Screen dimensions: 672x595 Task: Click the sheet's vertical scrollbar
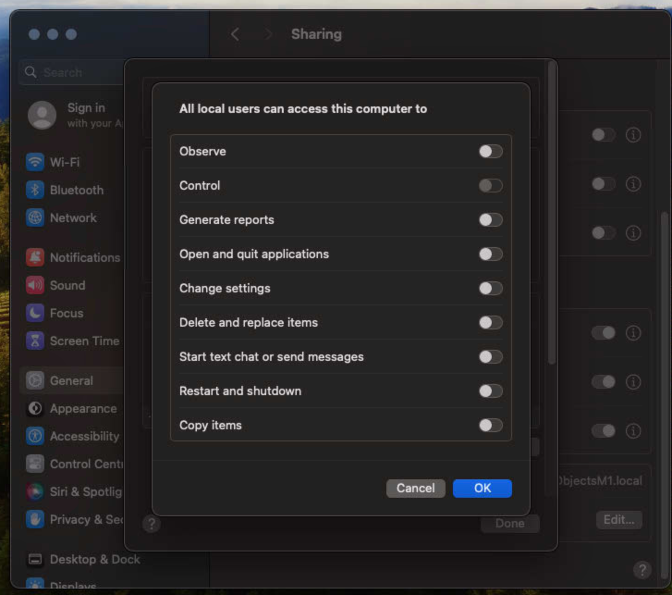click(551, 213)
